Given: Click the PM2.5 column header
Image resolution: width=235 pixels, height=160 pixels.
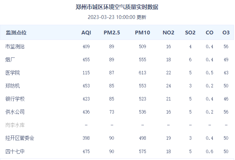Looking at the screenshot, I should (112, 32).
